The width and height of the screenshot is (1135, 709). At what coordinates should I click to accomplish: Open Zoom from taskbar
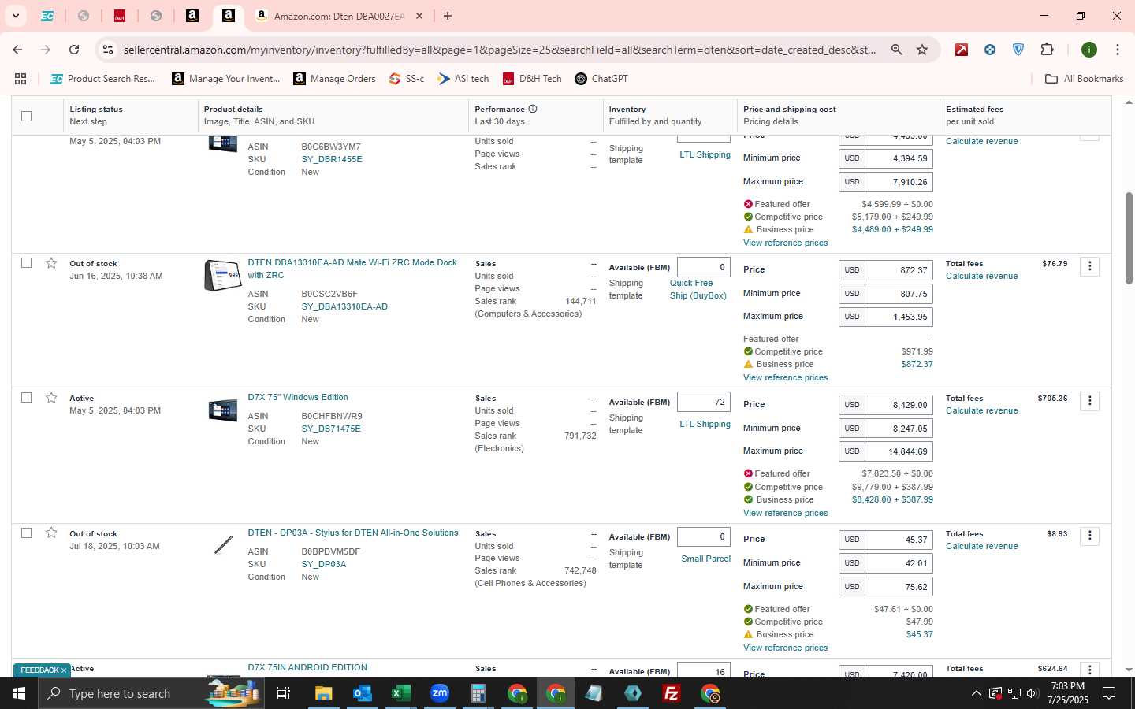point(440,693)
